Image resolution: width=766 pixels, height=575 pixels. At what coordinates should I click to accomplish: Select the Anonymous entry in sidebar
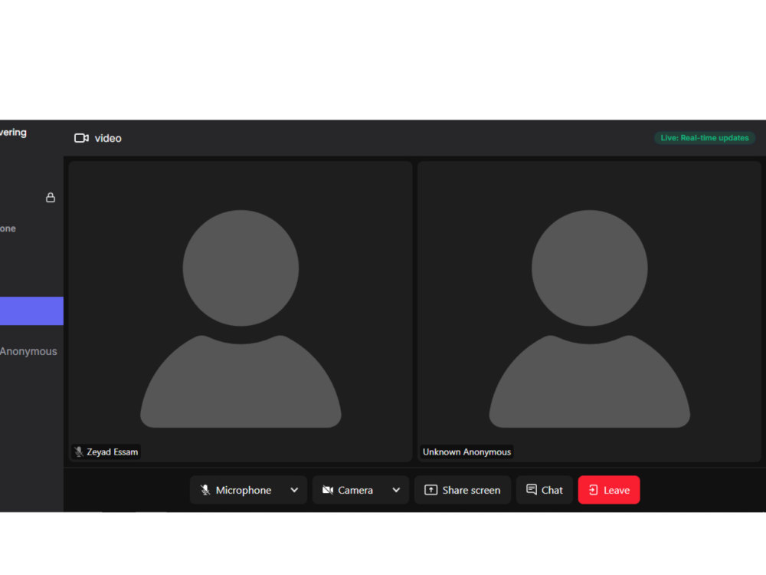pos(28,351)
